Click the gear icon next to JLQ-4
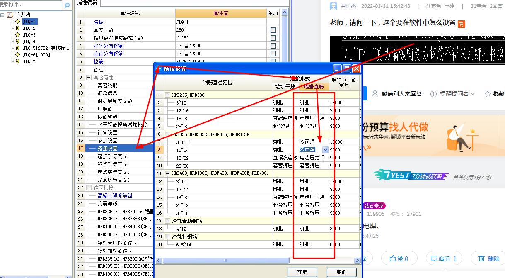Image resolution: width=505 pixels, height=278 pixels. coord(18,41)
